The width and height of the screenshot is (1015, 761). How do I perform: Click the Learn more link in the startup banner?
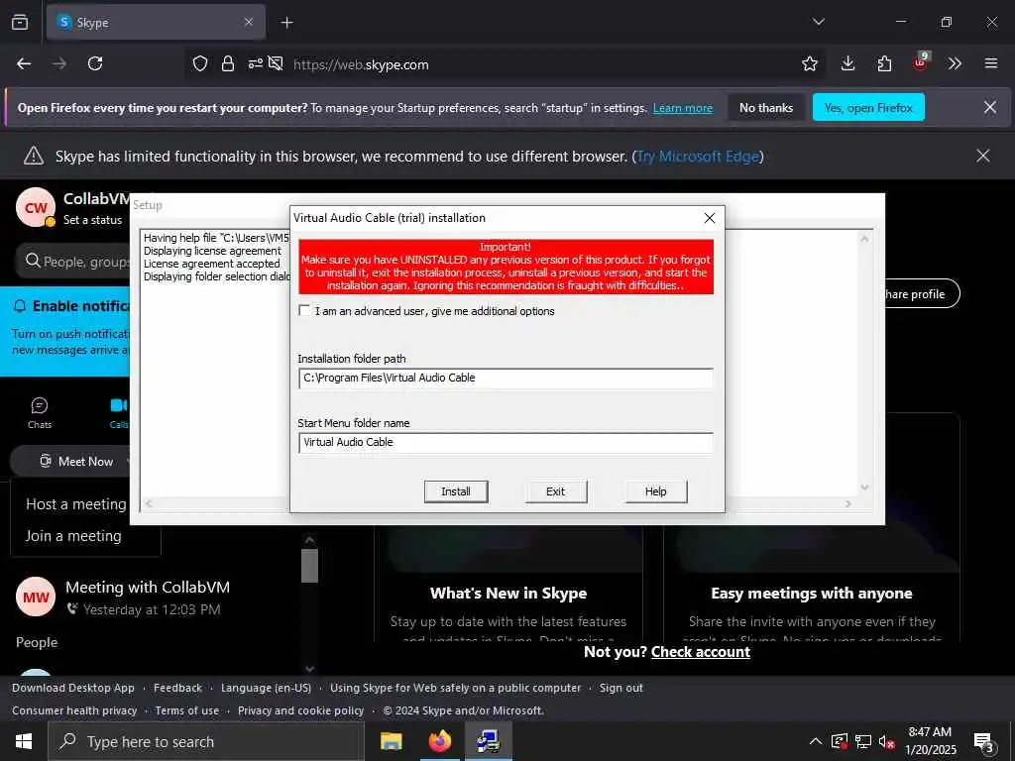click(683, 108)
